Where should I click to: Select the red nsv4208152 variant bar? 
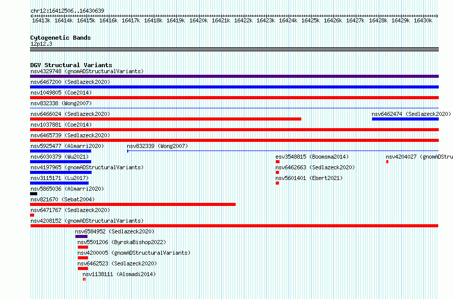tap(234, 226)
